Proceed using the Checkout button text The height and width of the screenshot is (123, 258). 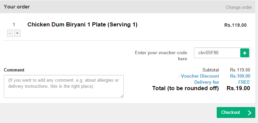tap(230, 112)
